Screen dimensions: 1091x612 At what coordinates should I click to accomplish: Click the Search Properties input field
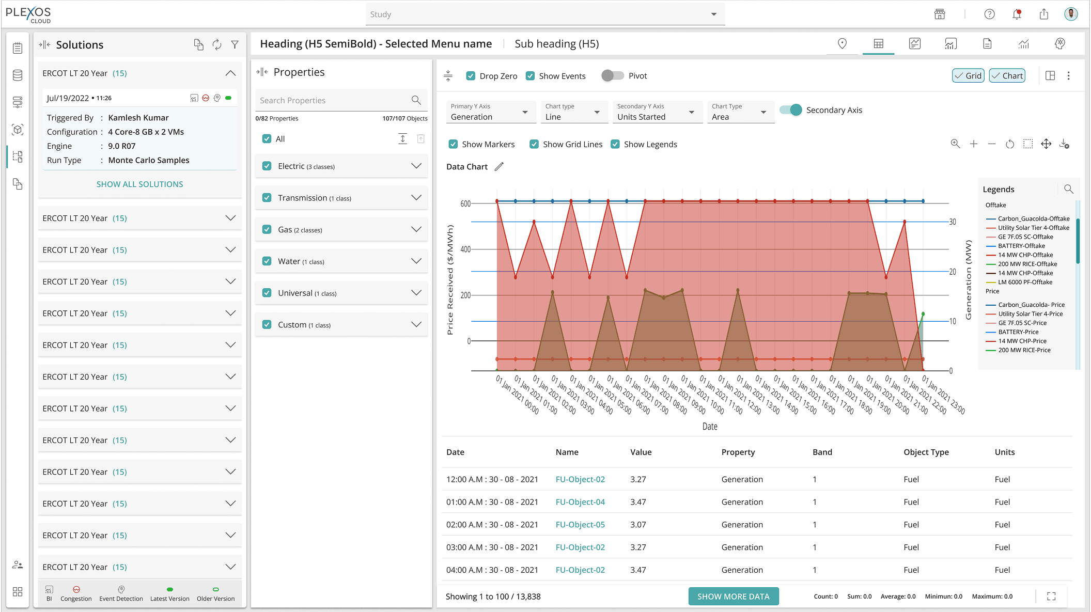tap(341, 100)
